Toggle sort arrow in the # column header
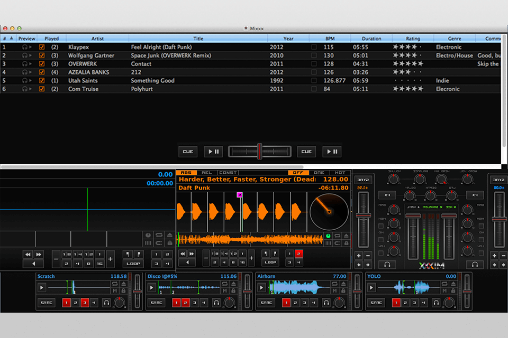Screen dimensions: 508x338 coord(12,38)
